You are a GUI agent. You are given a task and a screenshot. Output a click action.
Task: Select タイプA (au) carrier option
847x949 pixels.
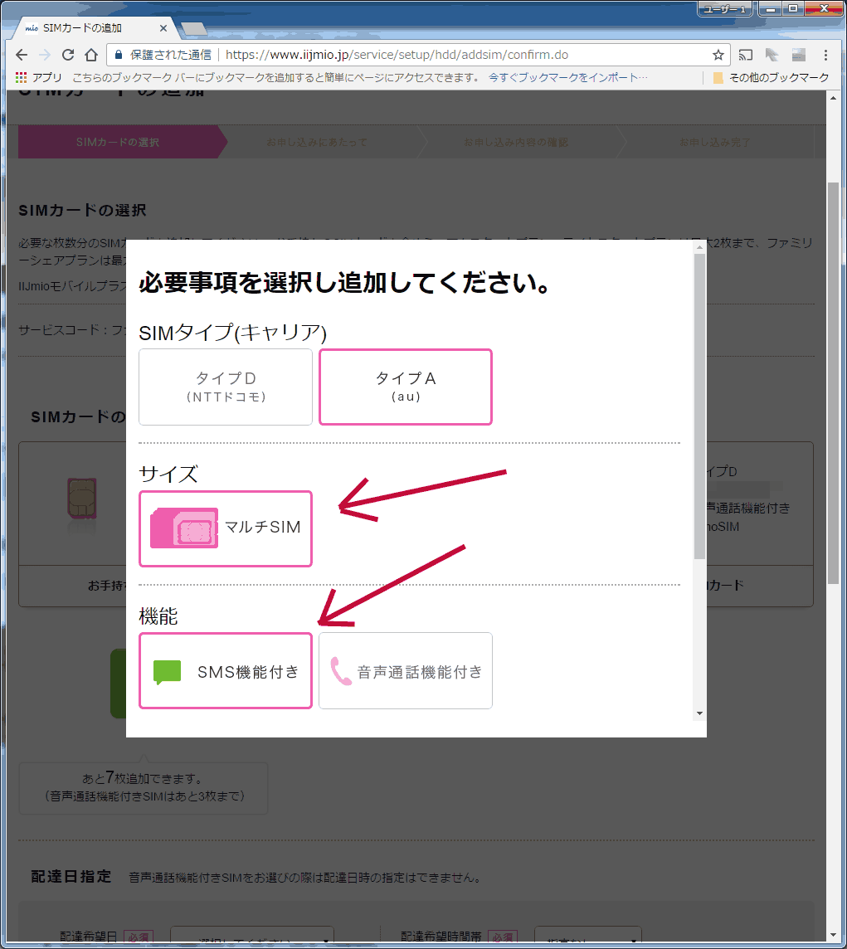coord(406,387)
